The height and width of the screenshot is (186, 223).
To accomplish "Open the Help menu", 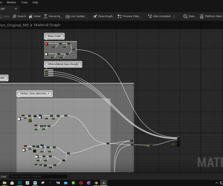I will click(x=35, y=3).
